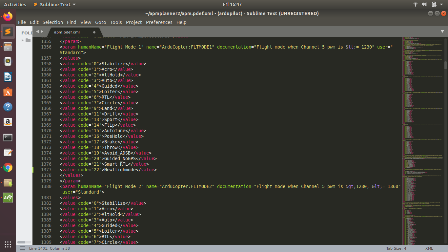
Task: Click the Wi-Fi status icon
Action: coord(416,4)
